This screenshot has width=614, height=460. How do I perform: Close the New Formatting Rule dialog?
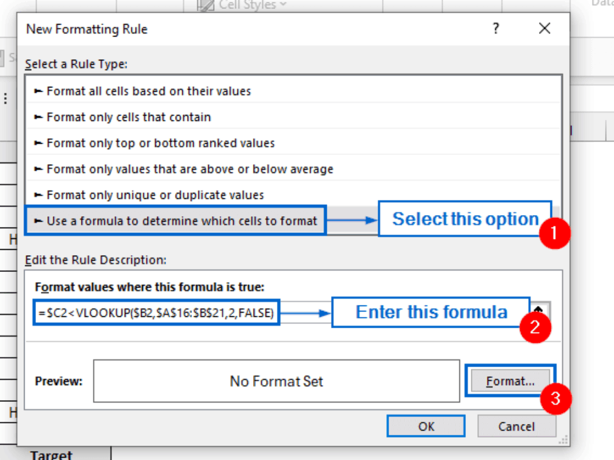coord(544,29)
